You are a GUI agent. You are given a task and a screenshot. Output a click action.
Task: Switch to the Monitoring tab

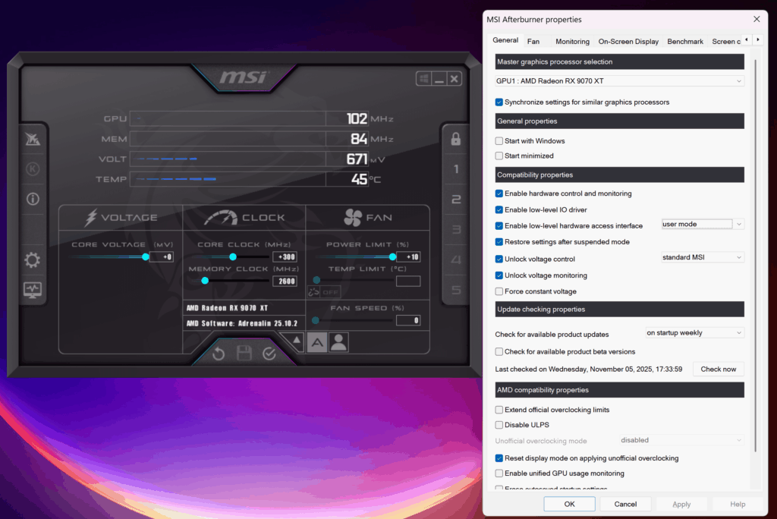point(572,42)
